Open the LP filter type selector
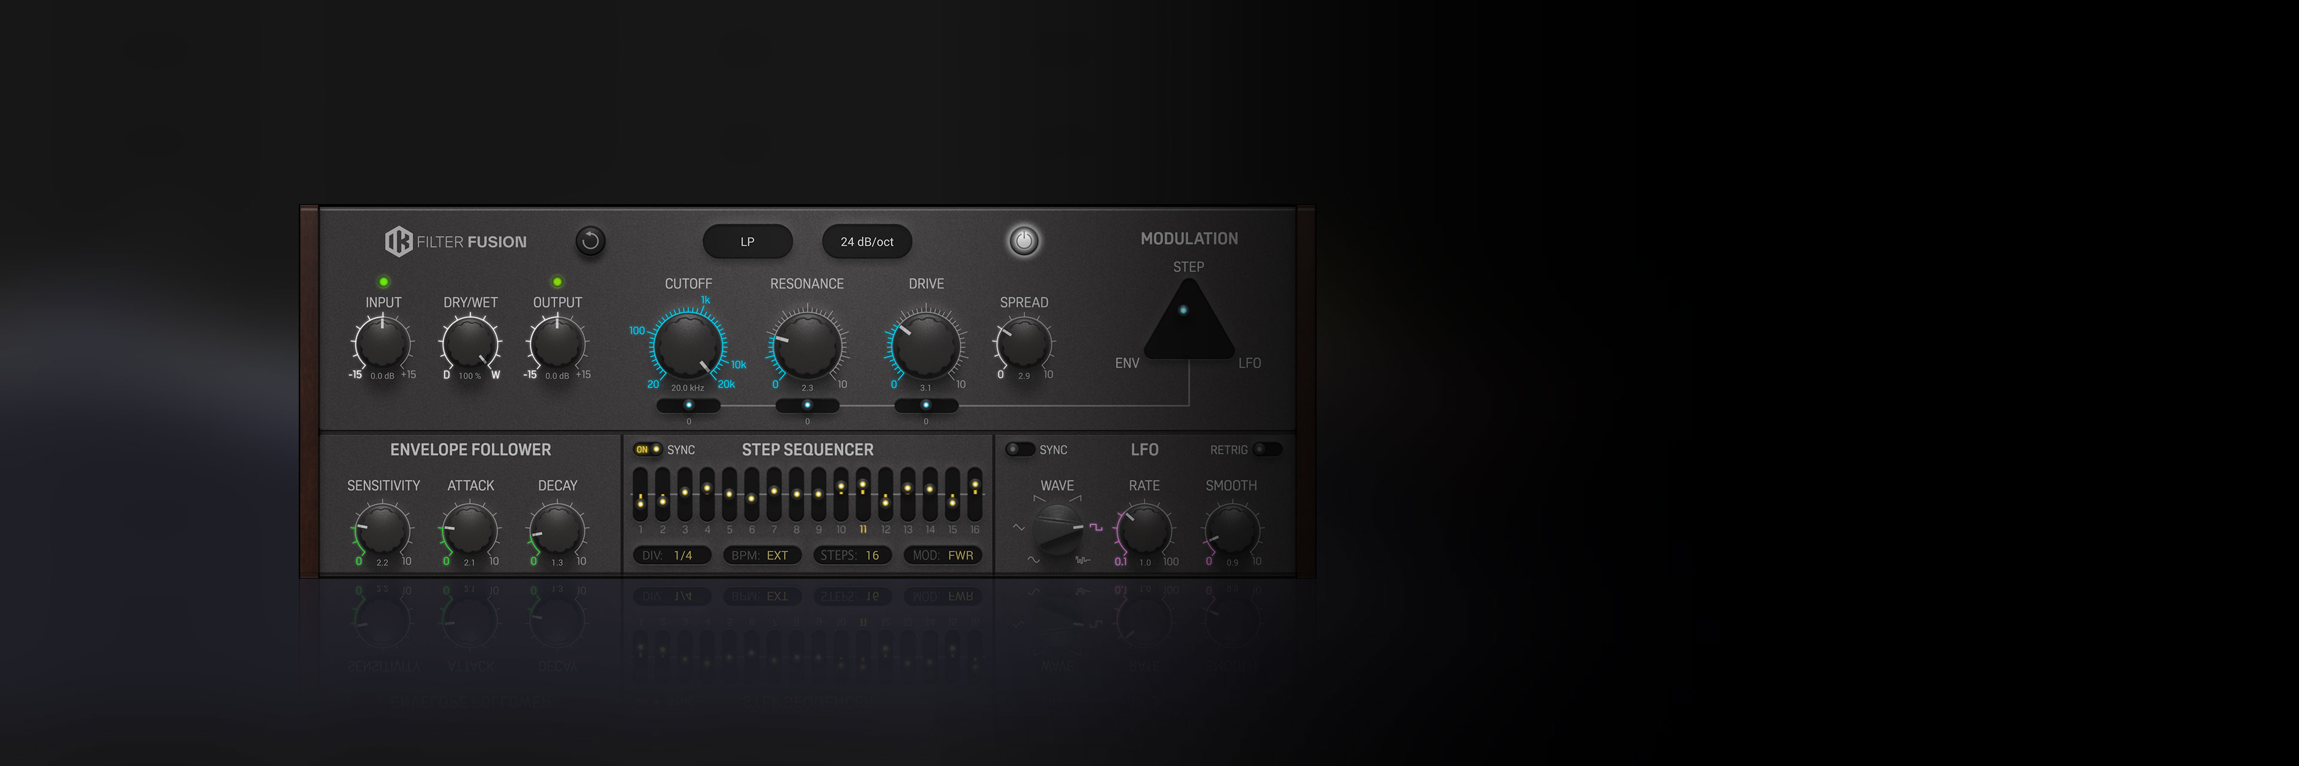 point(747,242)
